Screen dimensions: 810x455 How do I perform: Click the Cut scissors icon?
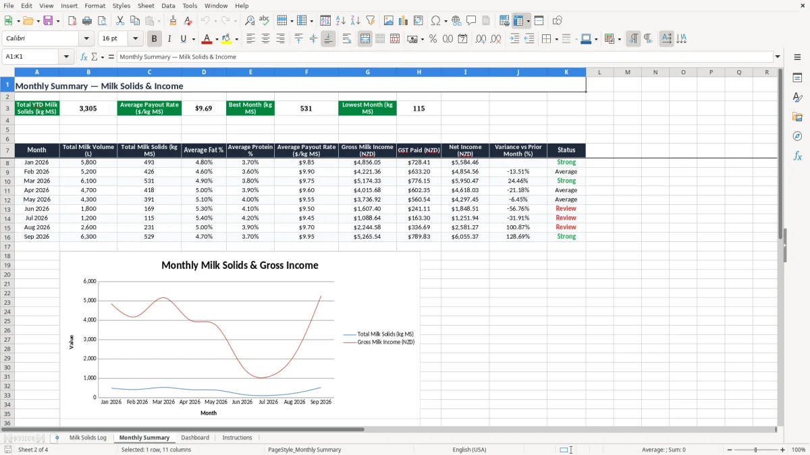click(x=120, y=21)
